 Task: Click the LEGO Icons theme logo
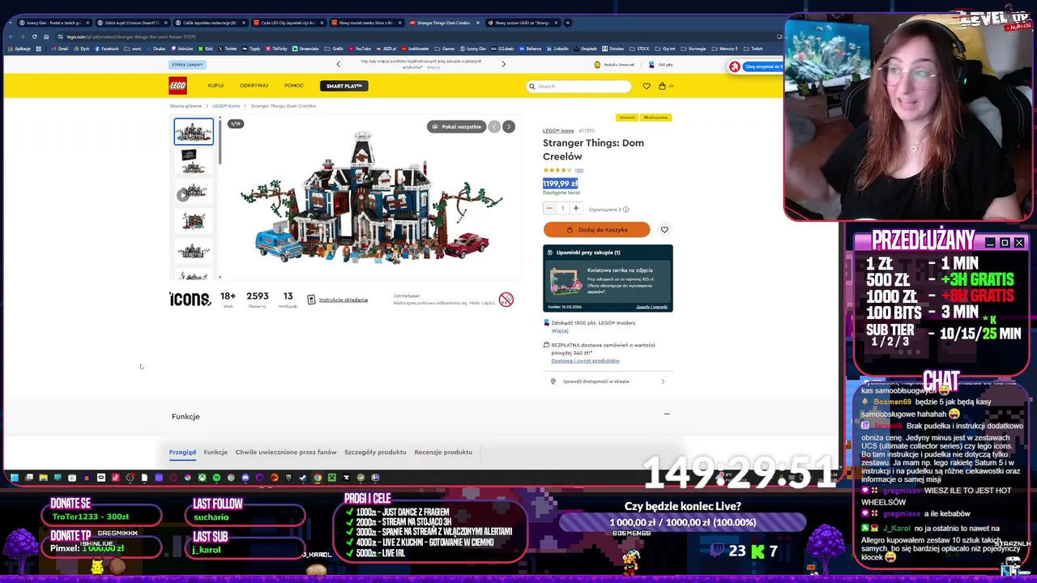(190, 300)
